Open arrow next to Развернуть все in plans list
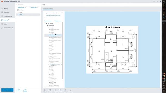This screenshot has width=166, height=93. pos(25,8)
